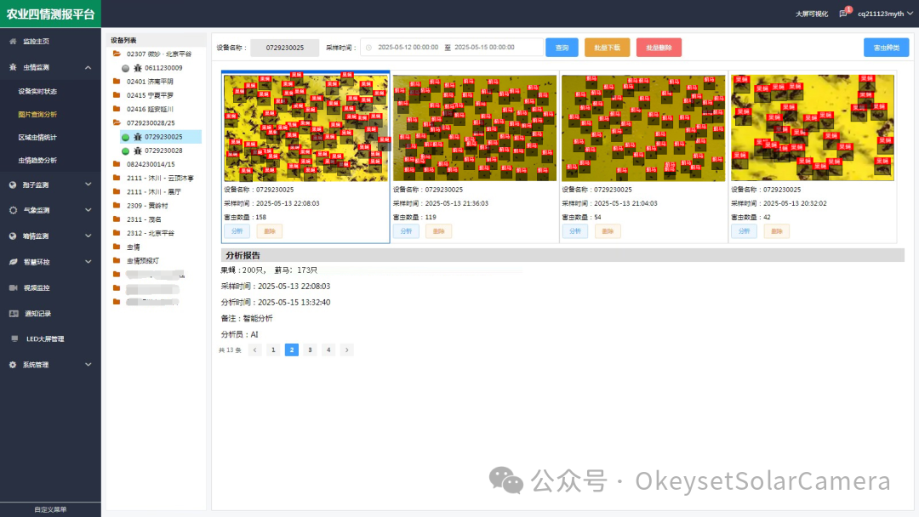Viewport: 919px width, 517px height.
Task: Open the thumbnail with 42 pests
Action: (813, 128)
